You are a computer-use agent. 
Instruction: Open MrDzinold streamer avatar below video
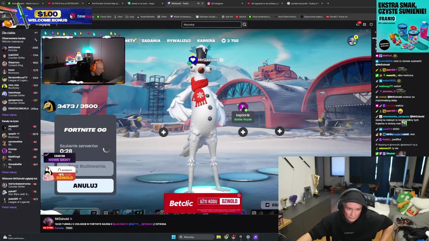tap(48, 221)
